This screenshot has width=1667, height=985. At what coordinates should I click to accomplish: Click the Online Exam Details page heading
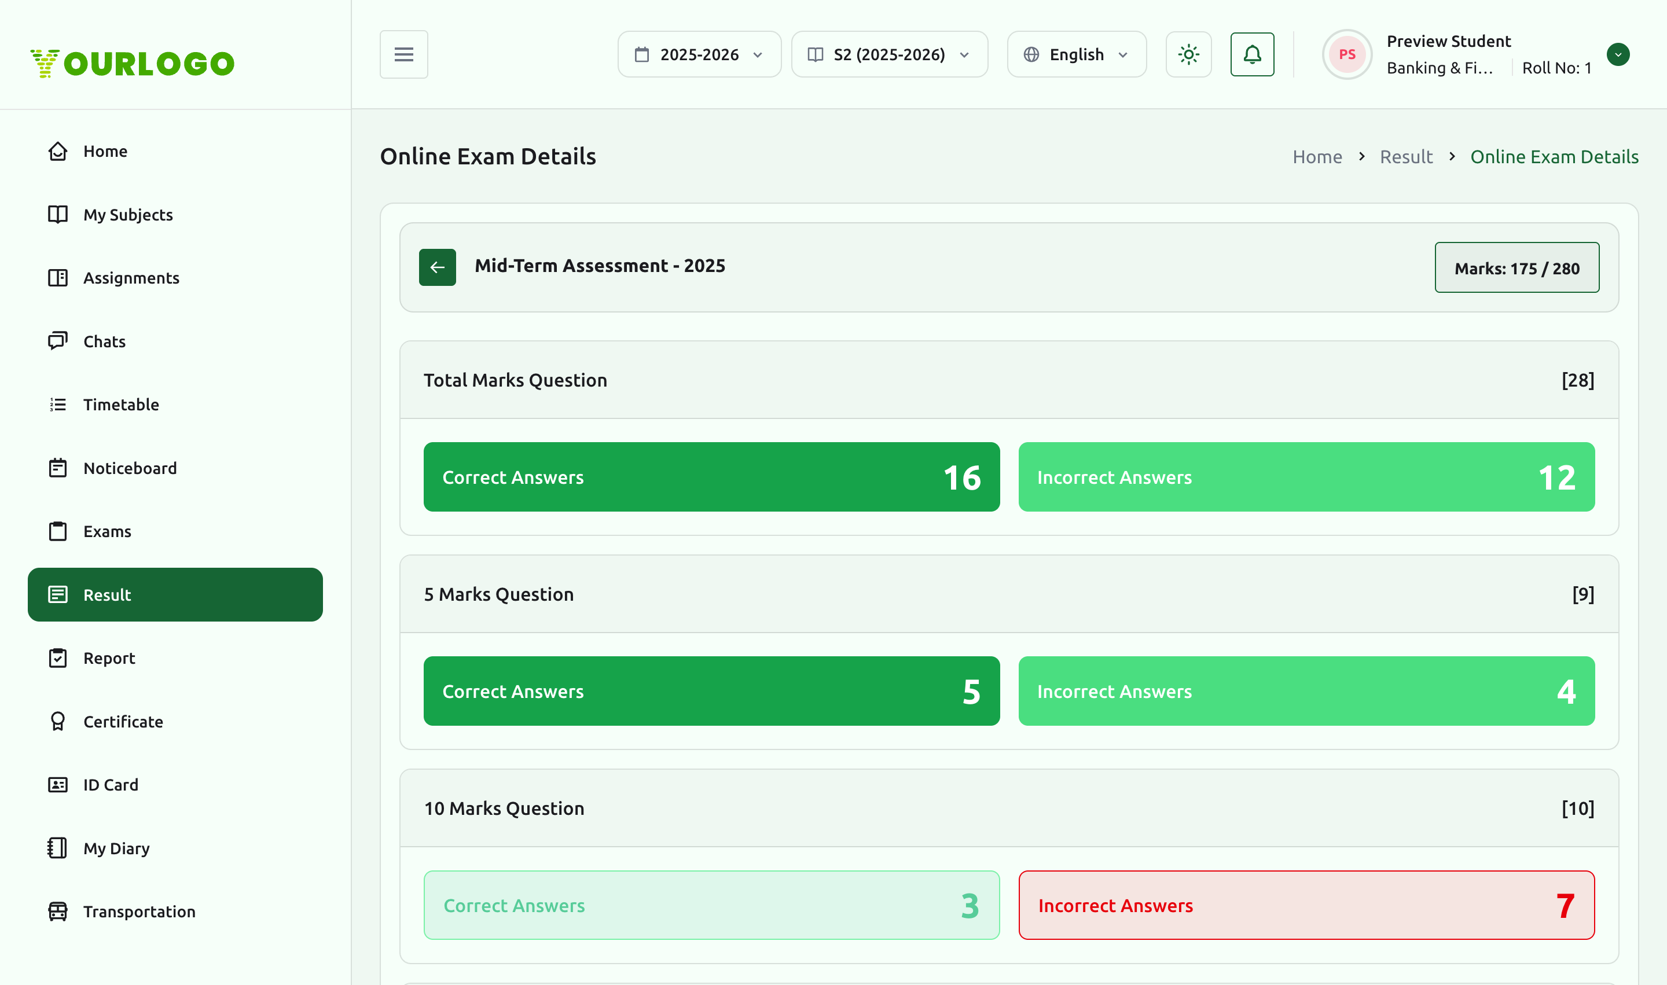[x=488, y=157]
